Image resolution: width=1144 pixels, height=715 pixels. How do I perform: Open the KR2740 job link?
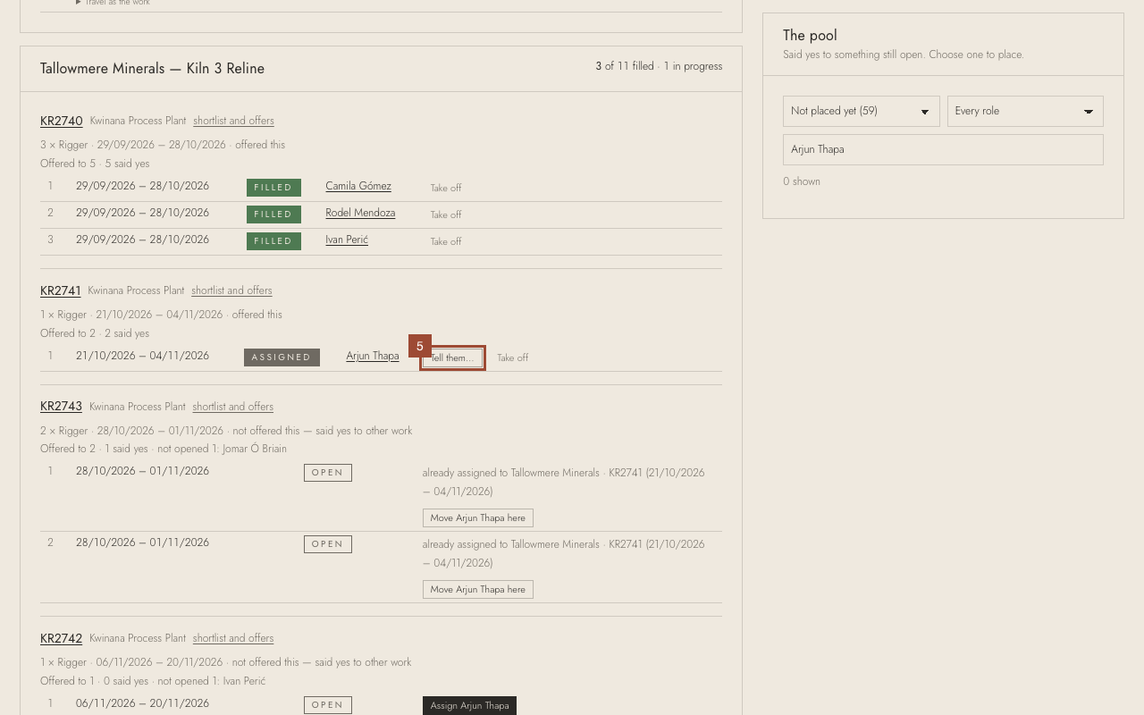(62, 121)
